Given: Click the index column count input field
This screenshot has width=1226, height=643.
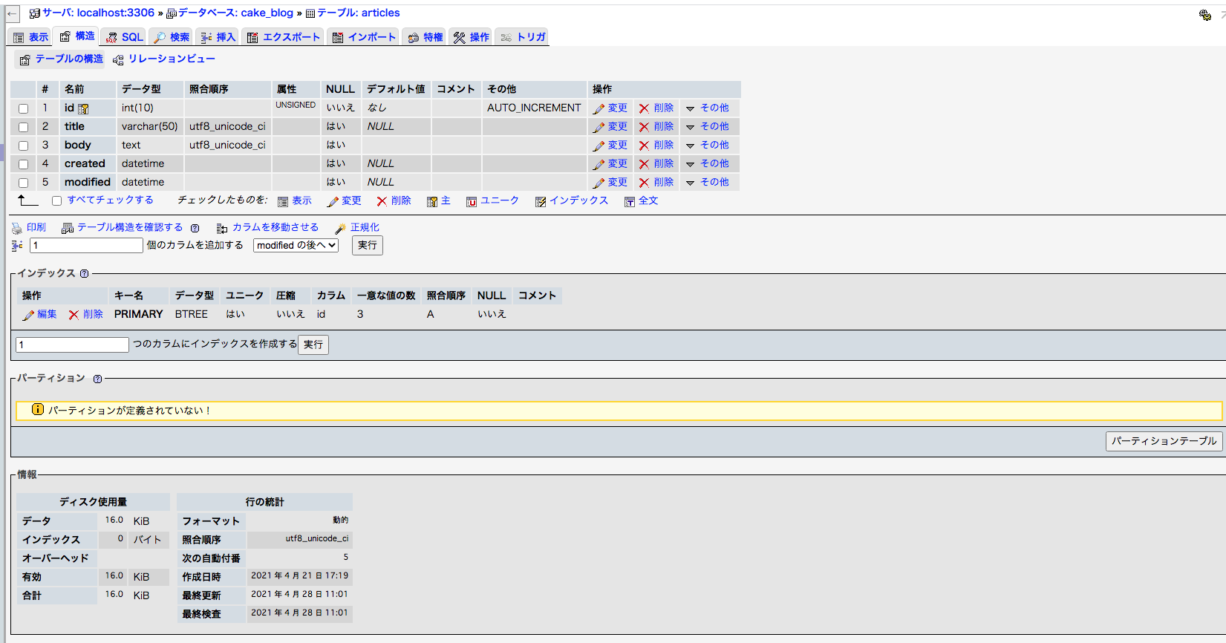Looking at the screenshot, I should [x=72, y=345].
